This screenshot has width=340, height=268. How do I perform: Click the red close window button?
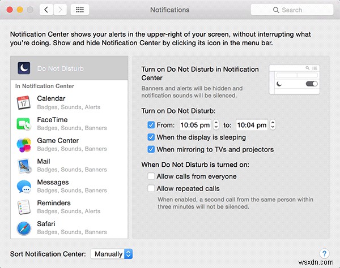coord(10,10)
